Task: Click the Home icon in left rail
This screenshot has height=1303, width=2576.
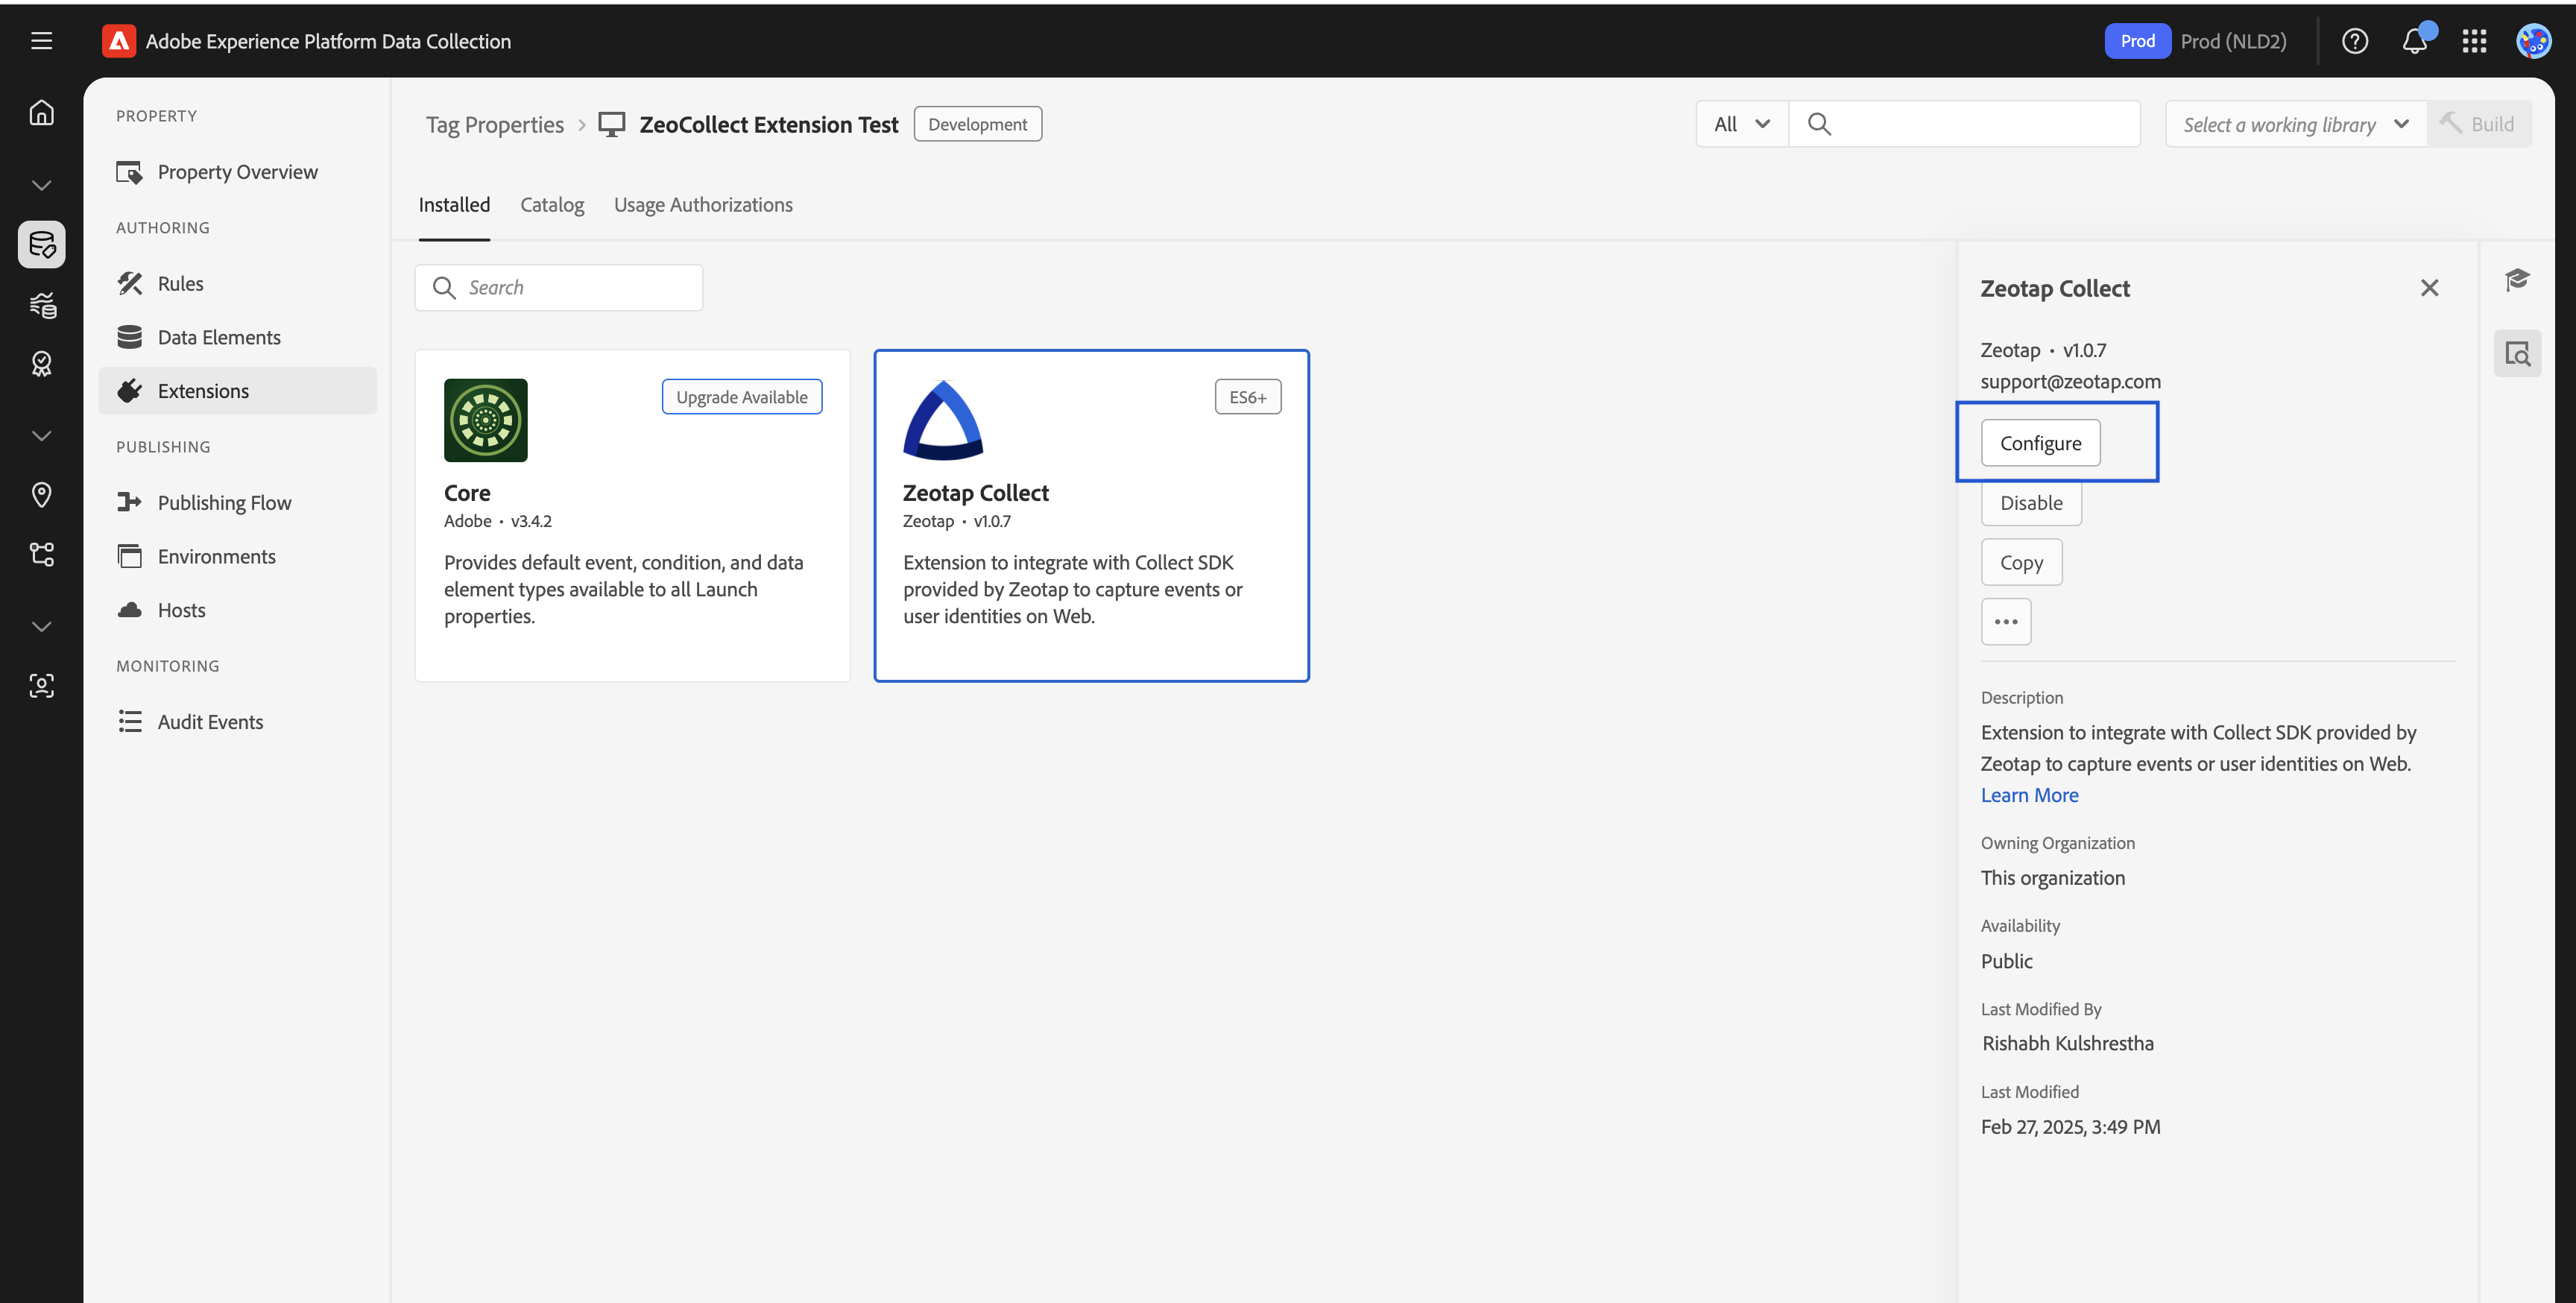Action: [41, 112]
